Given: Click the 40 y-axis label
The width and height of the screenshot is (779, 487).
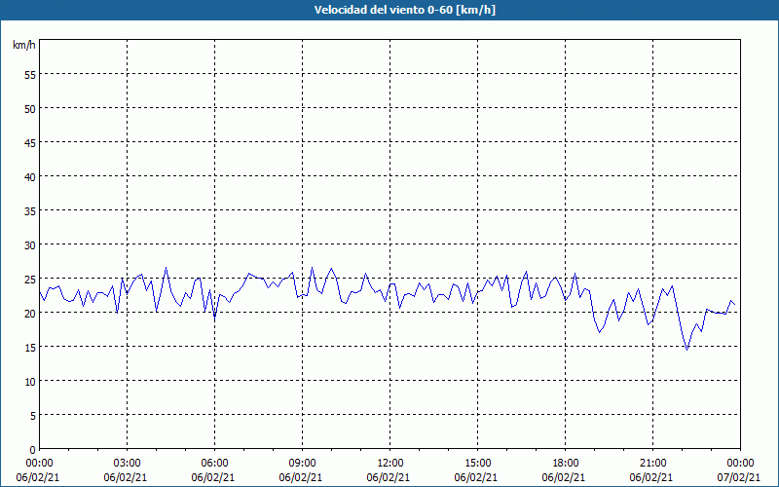Looking at the screenshot, I should [30, 177].
